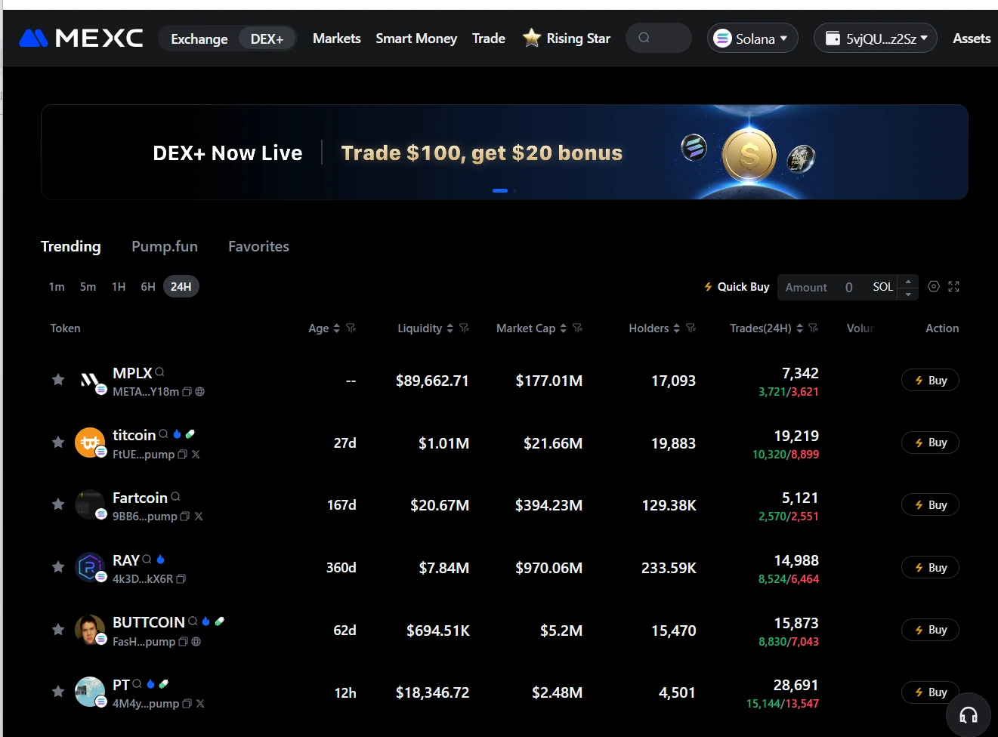Screen dimensions: 998x737
Task: Favorite the titcoin token with its star
Action: pos(58,443)
